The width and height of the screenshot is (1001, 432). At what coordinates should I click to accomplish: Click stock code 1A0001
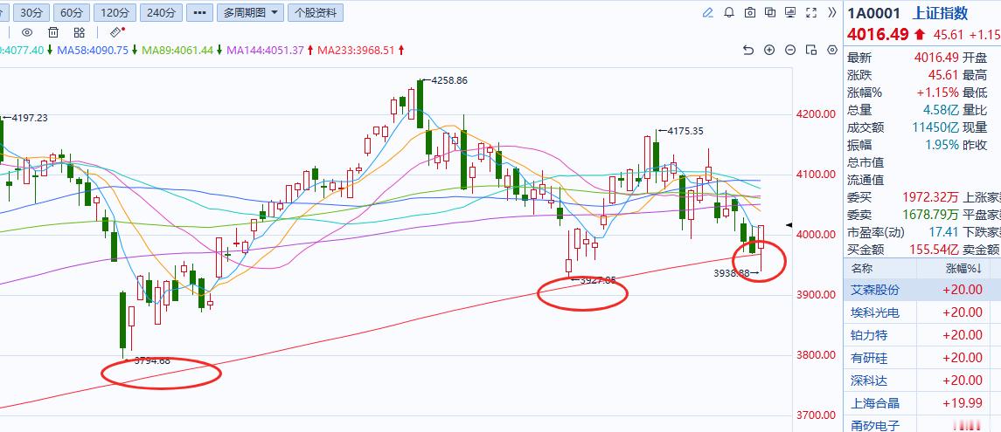874,13
